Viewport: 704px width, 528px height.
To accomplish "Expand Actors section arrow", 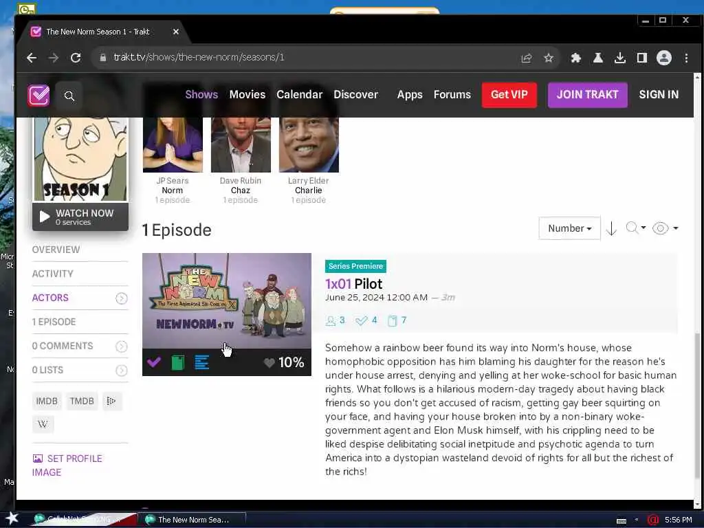I will pyautogui.click(x=121, y=298).
